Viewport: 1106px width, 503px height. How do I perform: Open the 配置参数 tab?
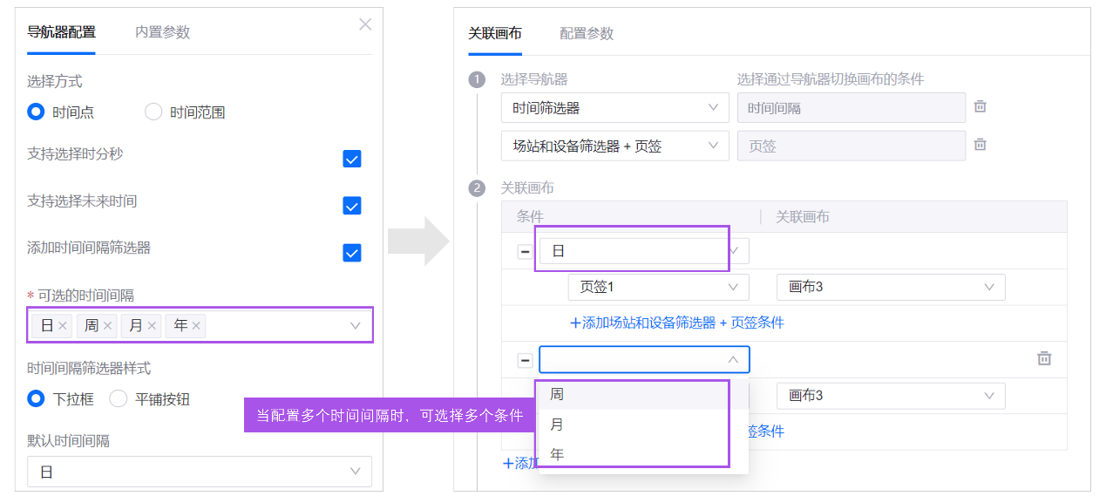tap(587, 33)
